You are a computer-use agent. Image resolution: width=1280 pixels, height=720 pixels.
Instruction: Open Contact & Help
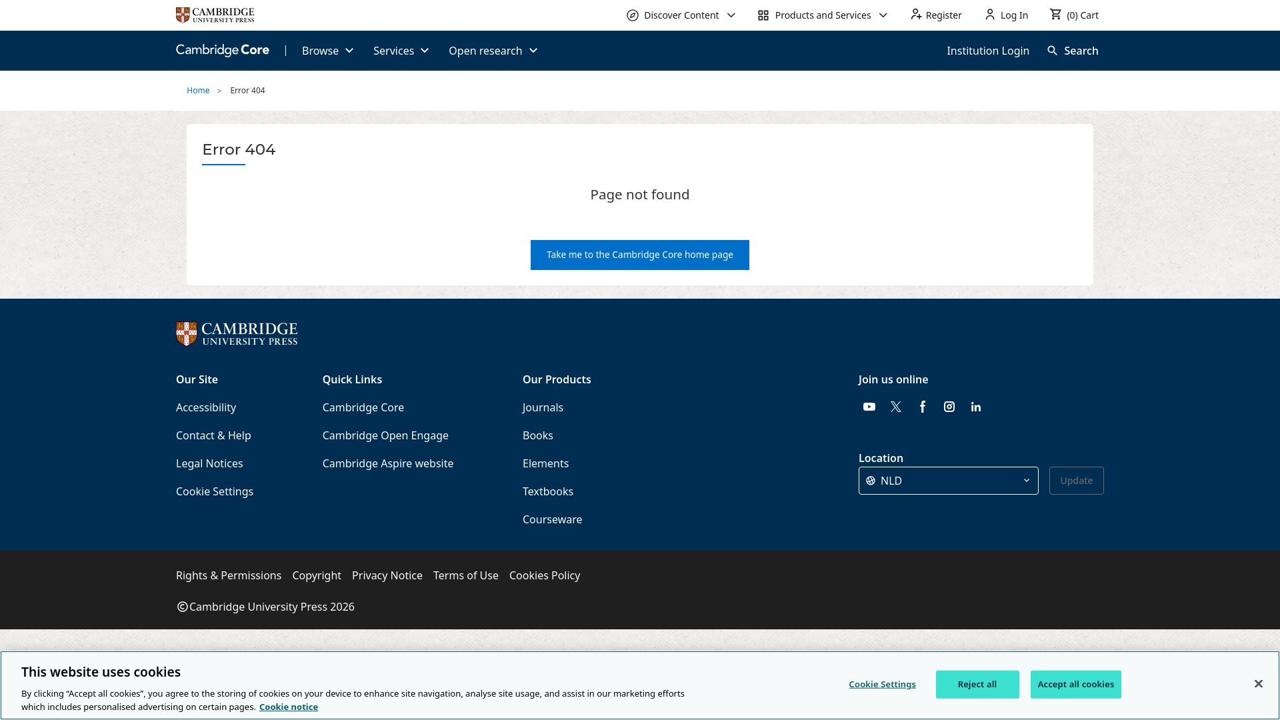pos(213,435)
